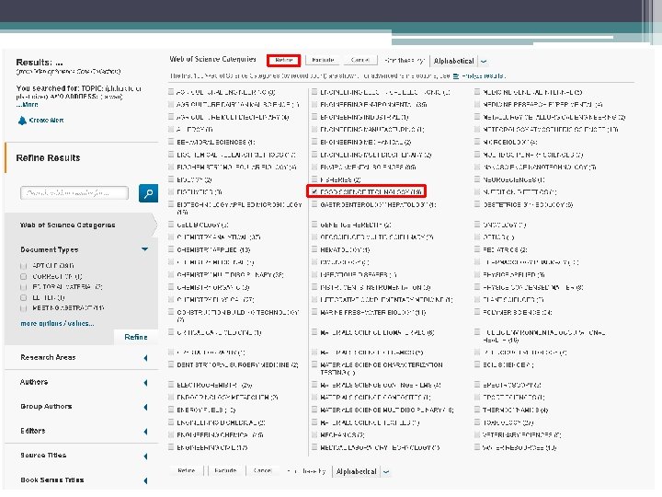Tick the Gastroenterology Hepatology checkbox

click(314, 204)
